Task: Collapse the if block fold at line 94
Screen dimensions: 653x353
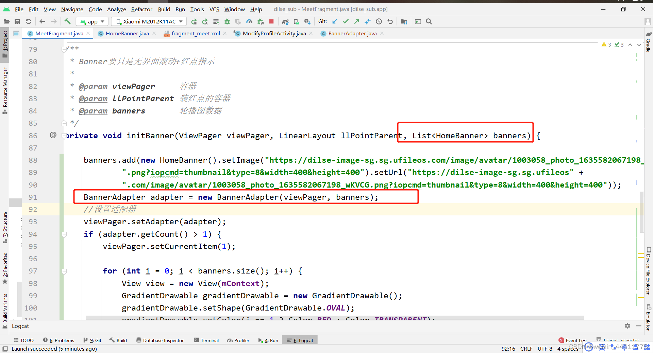Action: [x=64, y=234]
